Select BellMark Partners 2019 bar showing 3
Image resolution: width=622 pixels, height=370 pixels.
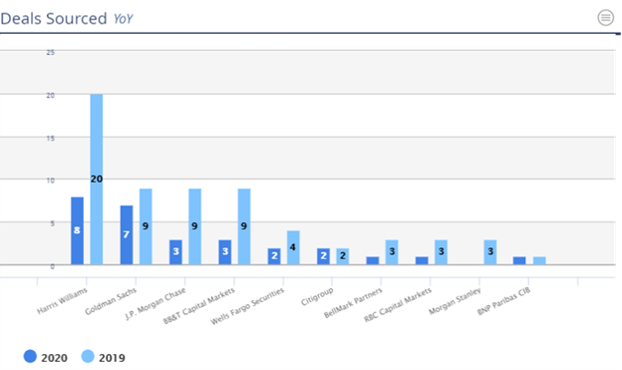pyautogui.click(x=392, y=252)
